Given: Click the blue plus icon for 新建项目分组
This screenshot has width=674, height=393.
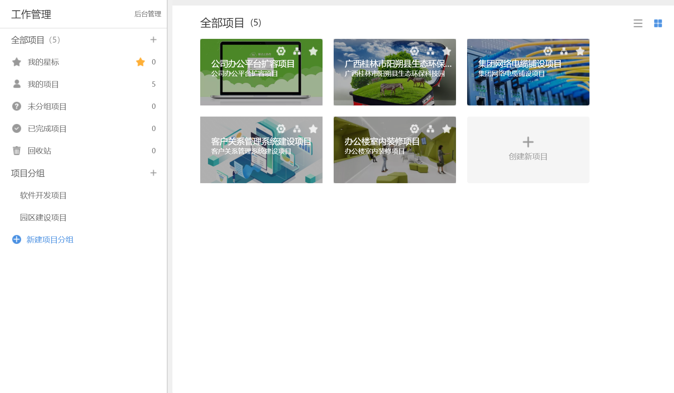Looking at the screenshot, I should pyautogui.click(x=17, y=239).
